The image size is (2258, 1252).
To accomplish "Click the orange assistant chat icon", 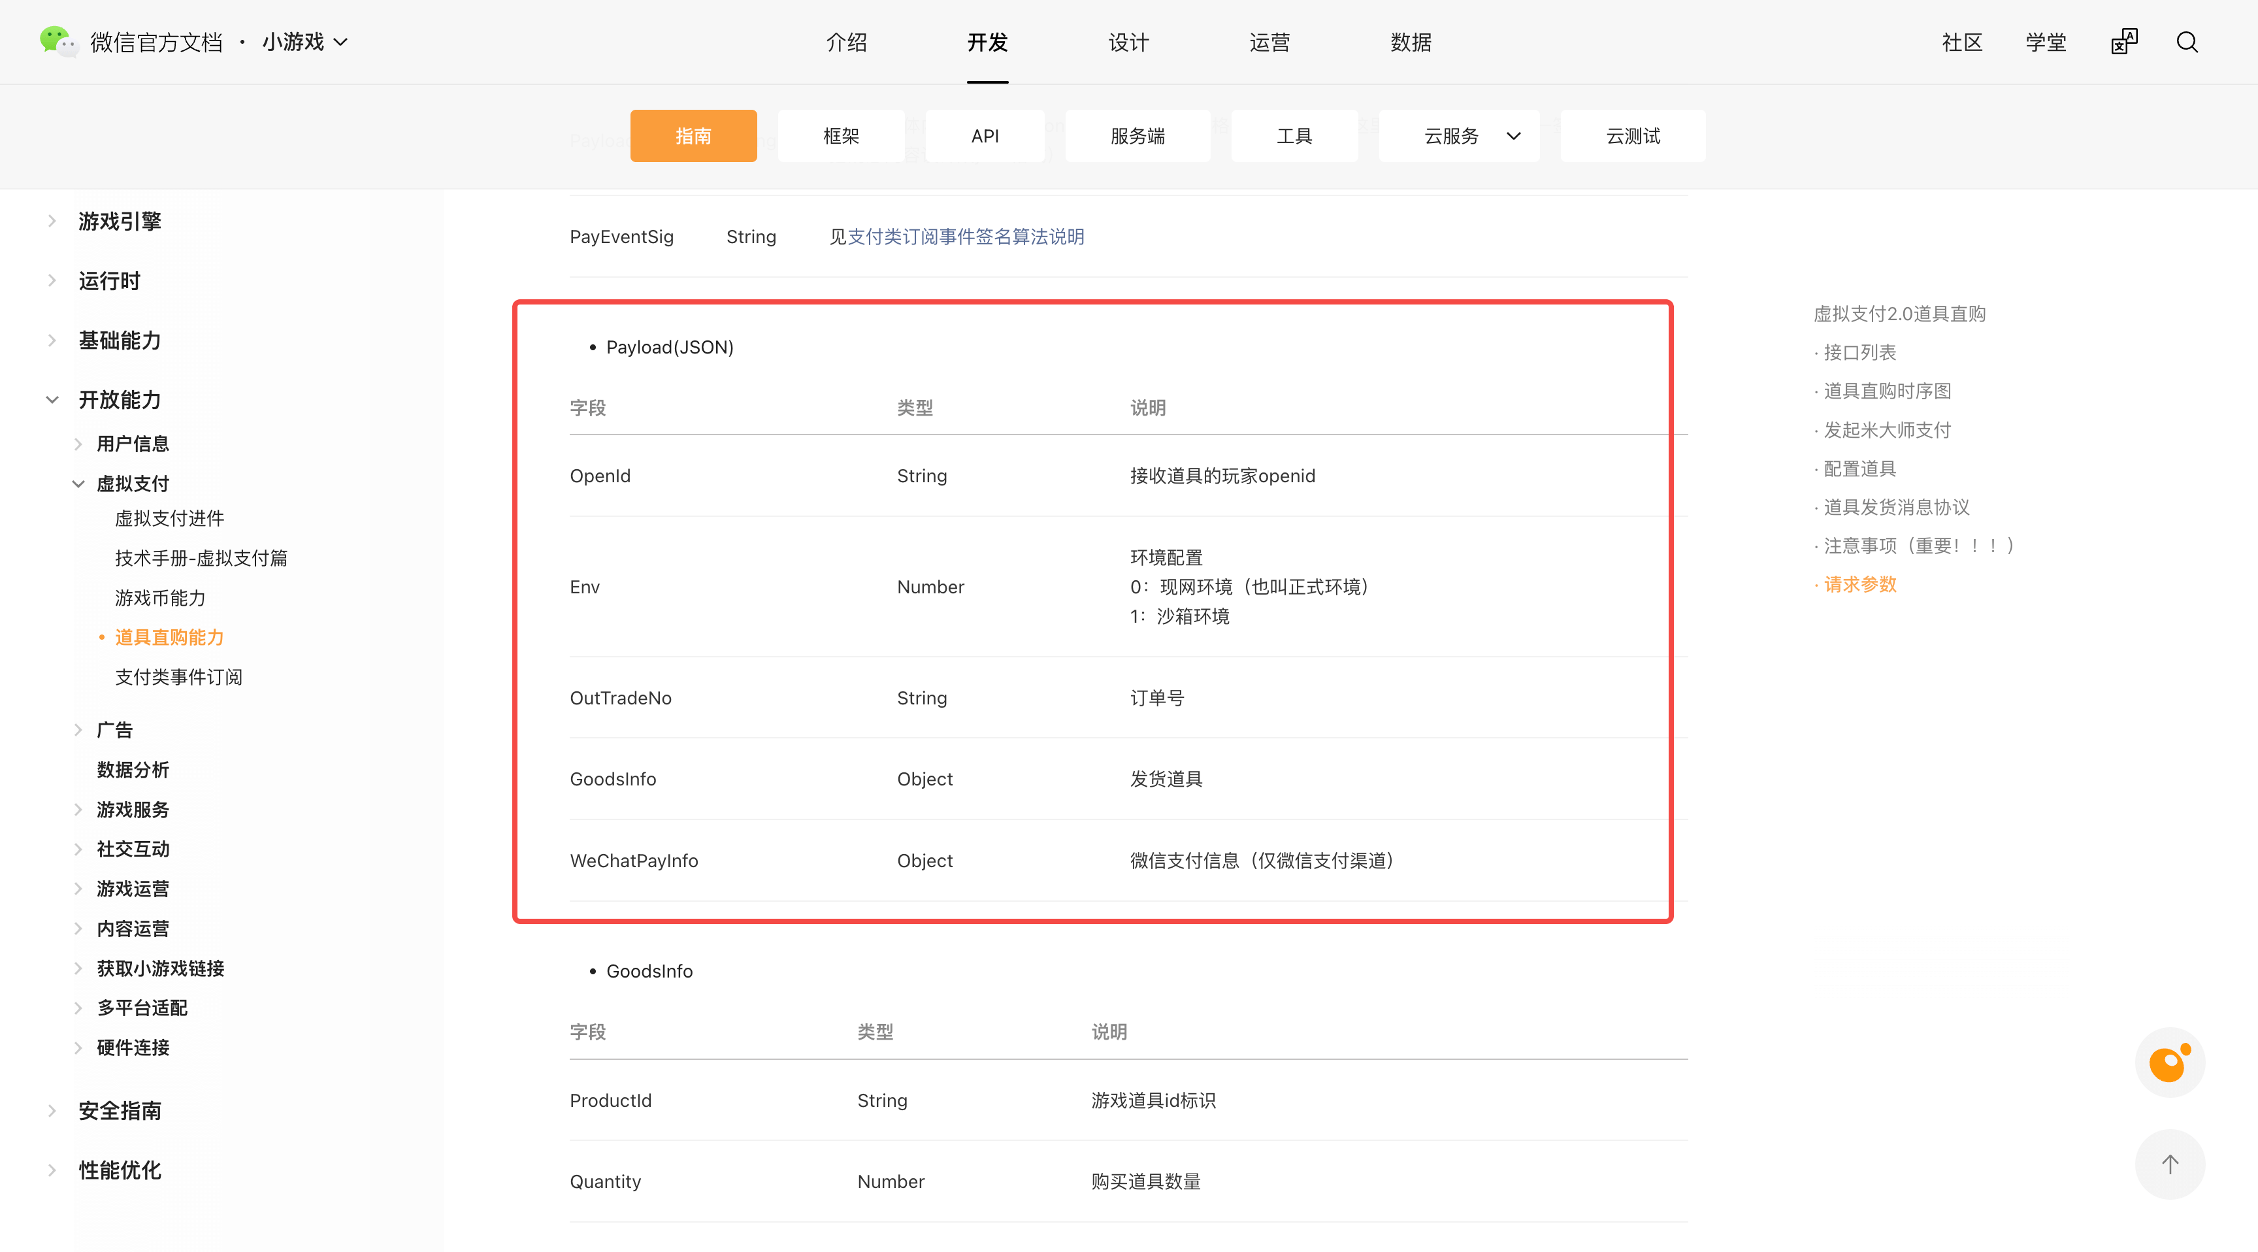I will click(2169, 1064).
